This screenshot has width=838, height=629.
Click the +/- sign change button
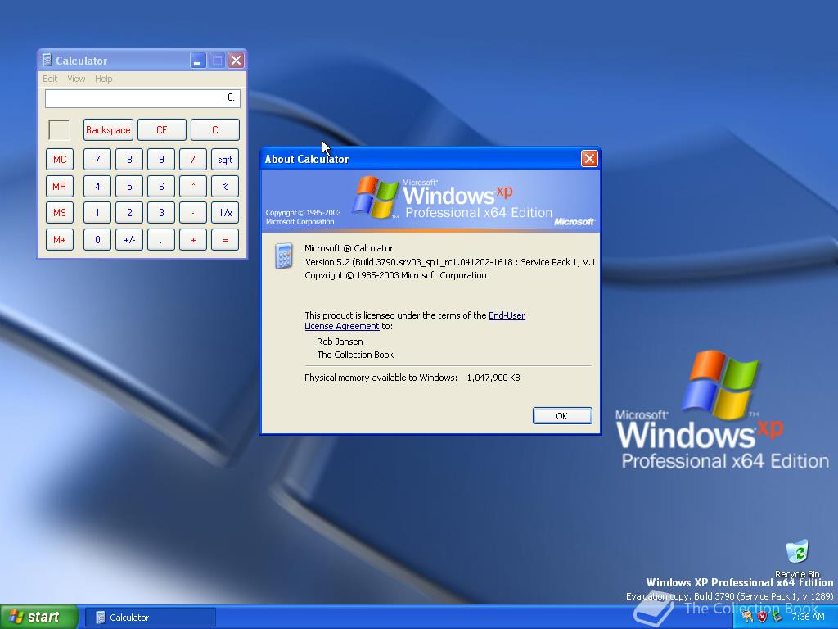(x=129, y=240)
